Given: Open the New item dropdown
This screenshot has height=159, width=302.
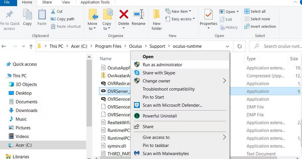Looking at the screenshot, I should pyautogui.click(x=178, y=11).
